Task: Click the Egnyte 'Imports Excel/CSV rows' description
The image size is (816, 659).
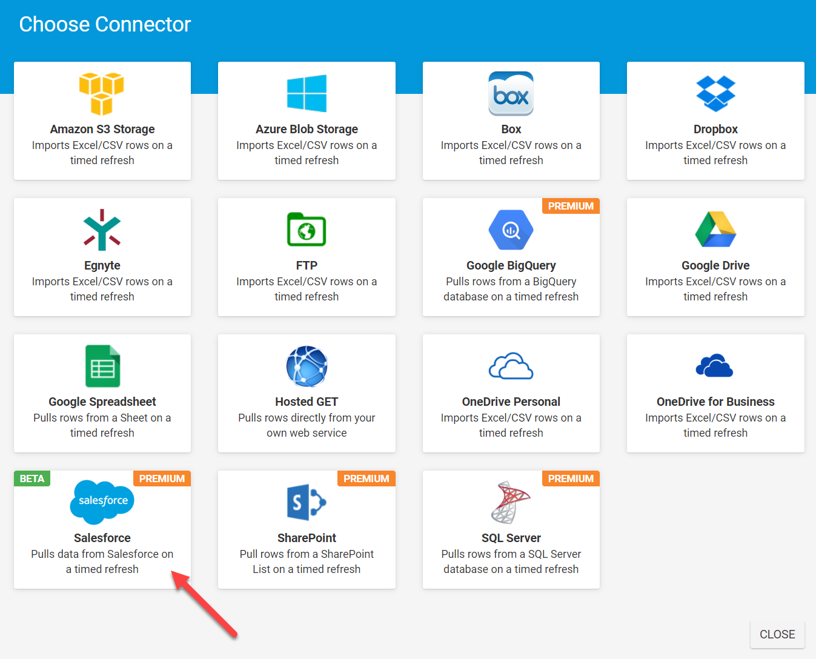Action: (x=102, y=289)
